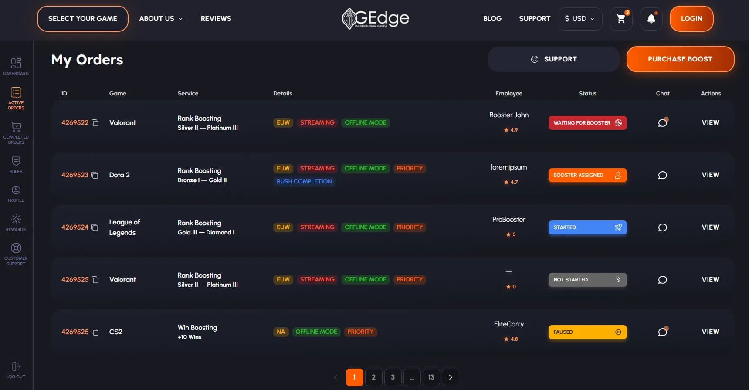Copy order ID 4269522
The width and height of the screenshot is (749, 390).
[x=95, y=123]
